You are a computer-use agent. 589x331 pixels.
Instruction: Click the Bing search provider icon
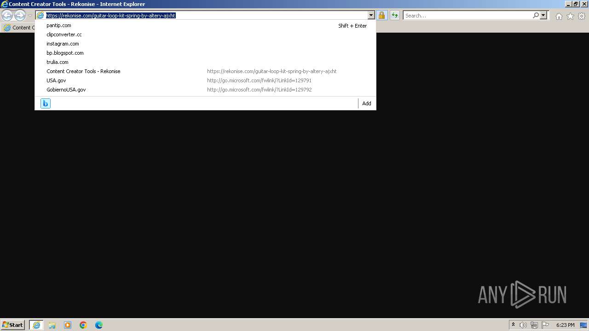tap(46, 103)
